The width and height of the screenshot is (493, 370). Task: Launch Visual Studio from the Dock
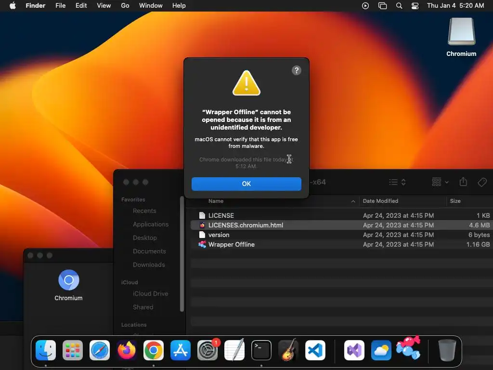point(354,350)
